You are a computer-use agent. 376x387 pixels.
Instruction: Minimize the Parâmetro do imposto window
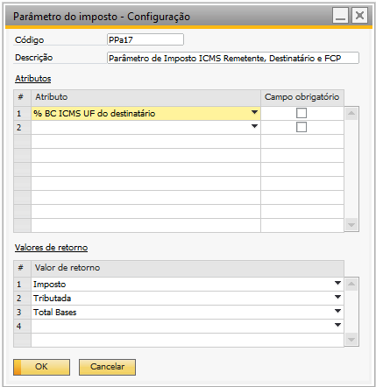click(340, 16)
